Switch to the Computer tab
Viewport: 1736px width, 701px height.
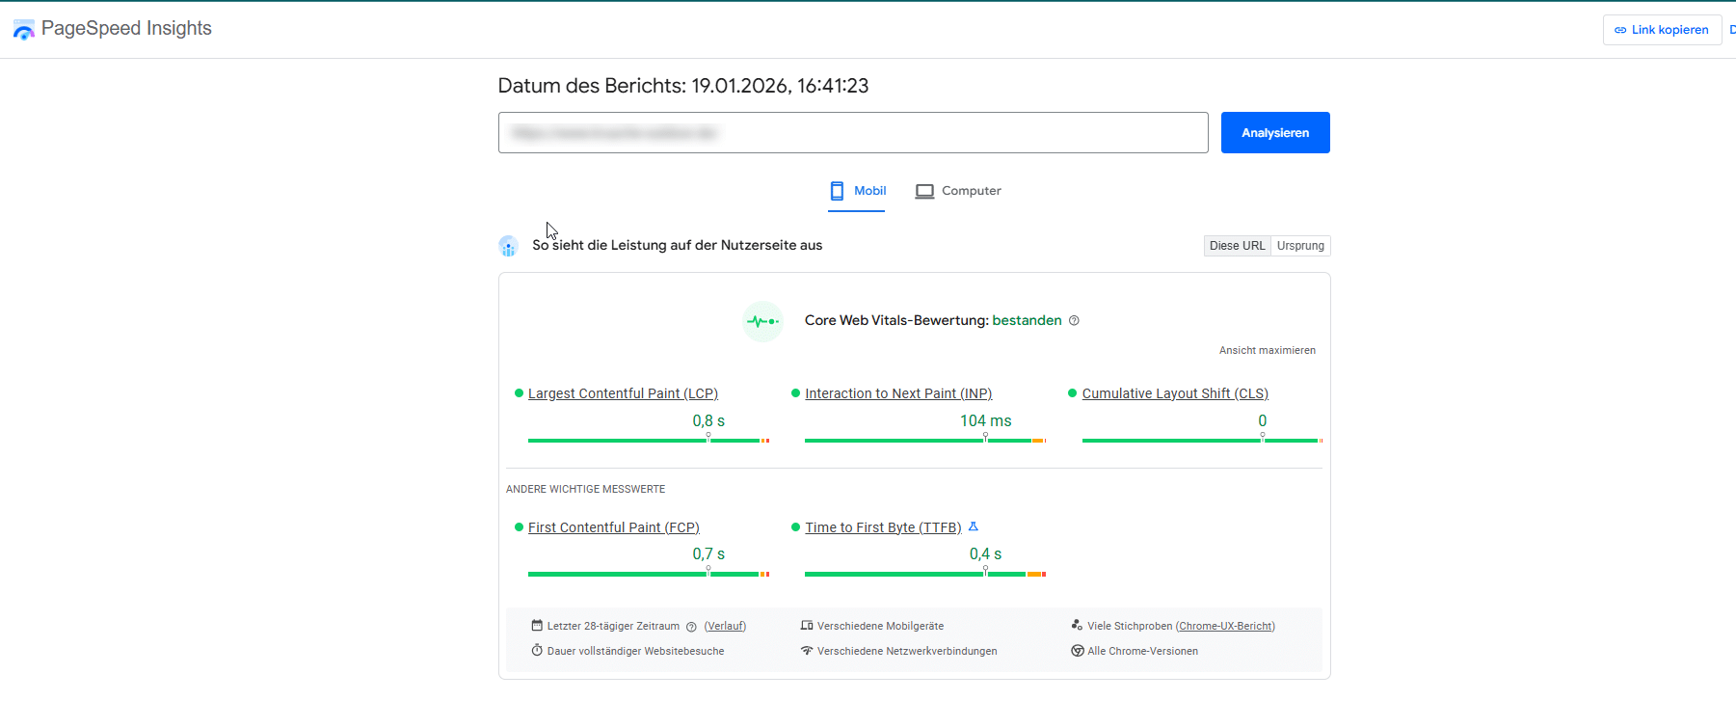click(x=958, y=191)
